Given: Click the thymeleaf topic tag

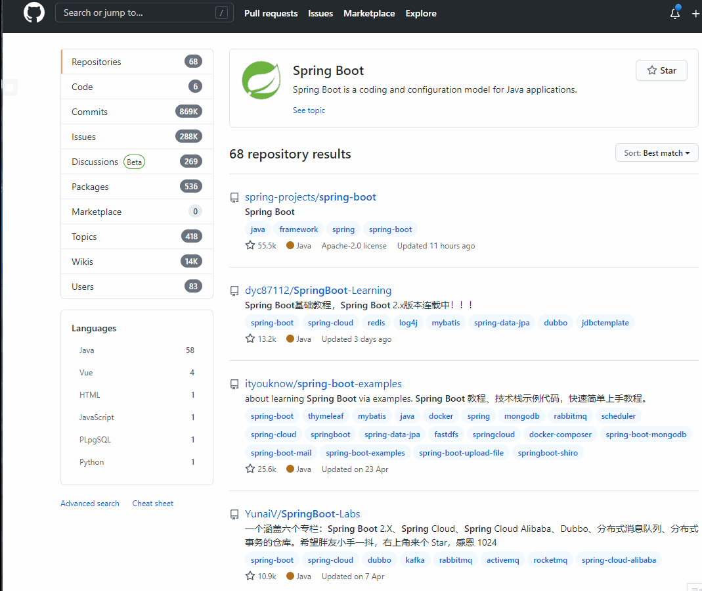Looking at the screenshot, I should click(x=326, y=416).
